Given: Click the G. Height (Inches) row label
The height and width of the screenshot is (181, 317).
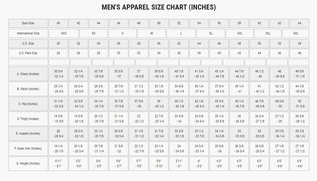Looking at the screenshot, I should 28,164.
